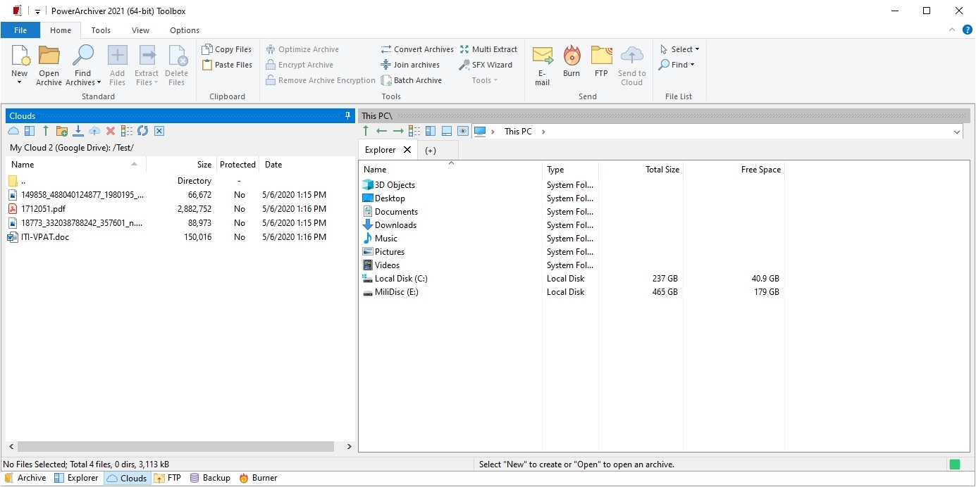Viewport: 976px width, 487px height.
Task: Click the green up arrow in Explorer toolbar
Action: (366, 131)
